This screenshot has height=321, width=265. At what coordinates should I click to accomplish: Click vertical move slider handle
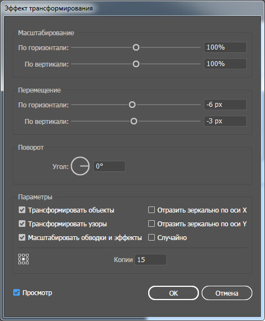(x=134, y=121)
